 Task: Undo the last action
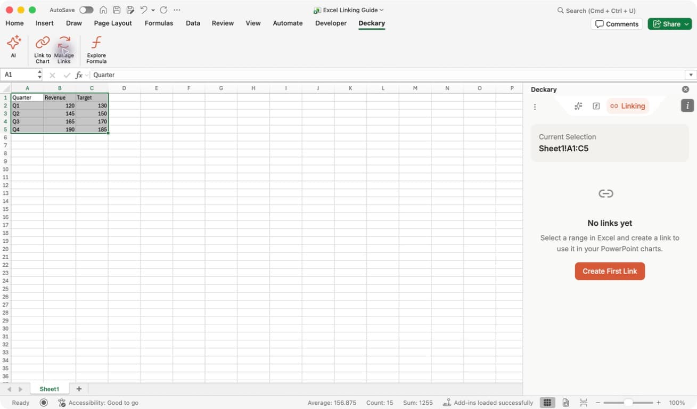pos(143,10)
